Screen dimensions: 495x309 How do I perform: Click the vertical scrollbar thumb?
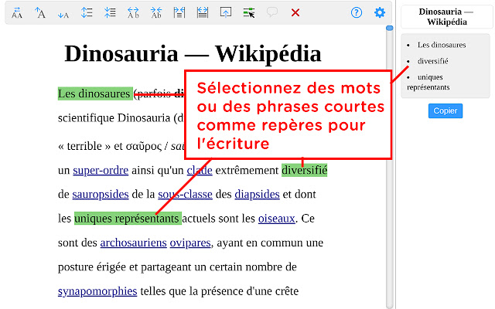(x=390, y=29)
